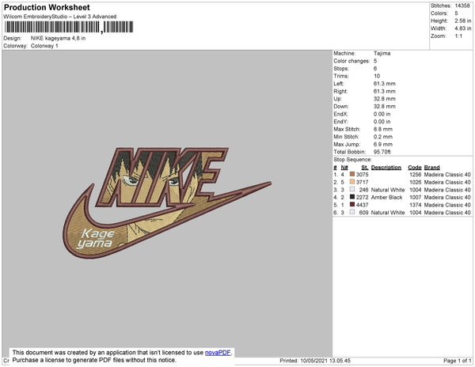The width and height of the screenshot is (475, 367).
Task: Click the 'Stop Sequence:' heading
Action: [352, 160]
